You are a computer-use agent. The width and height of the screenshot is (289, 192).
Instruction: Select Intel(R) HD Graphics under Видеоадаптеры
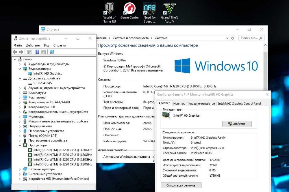coord(48,73)
